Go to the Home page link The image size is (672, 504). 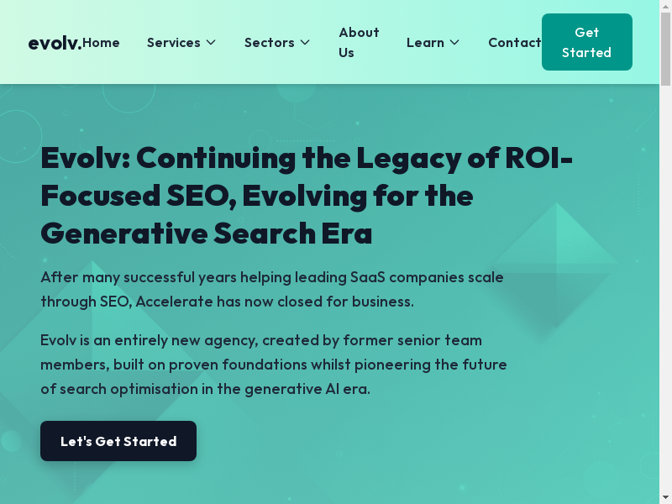[x=102, y=43]
